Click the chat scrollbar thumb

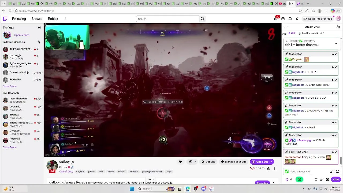pos(341,161)
